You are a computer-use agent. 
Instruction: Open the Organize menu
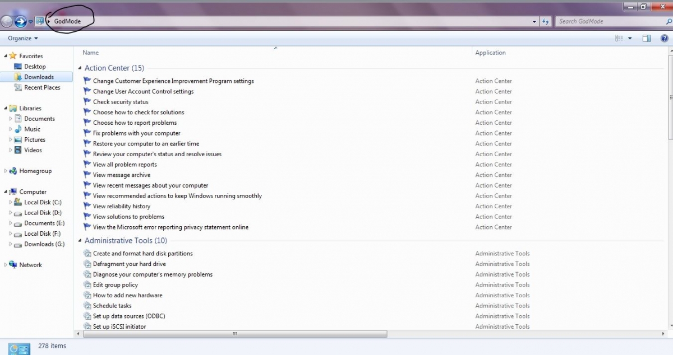23,38
